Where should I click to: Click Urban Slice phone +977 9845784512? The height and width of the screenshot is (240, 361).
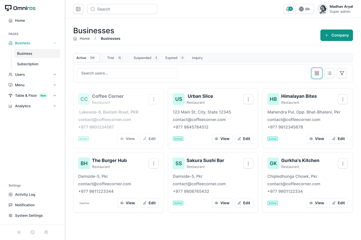pos(191,127)
